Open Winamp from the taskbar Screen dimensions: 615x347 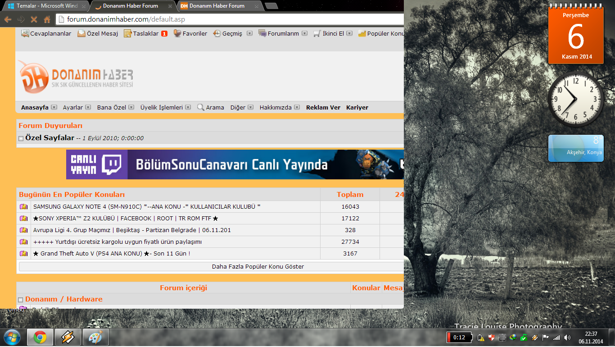[68, 337]
